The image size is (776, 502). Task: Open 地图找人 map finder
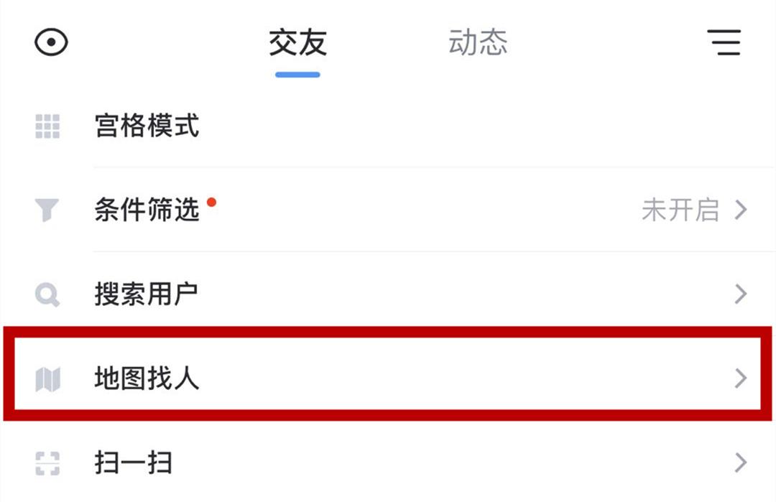point(147,378)
